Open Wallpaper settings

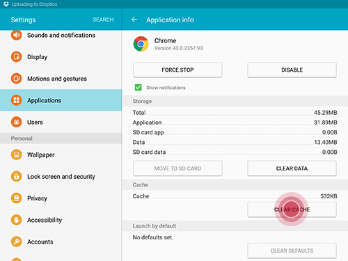pyautogui.click(x=61, y=155)
